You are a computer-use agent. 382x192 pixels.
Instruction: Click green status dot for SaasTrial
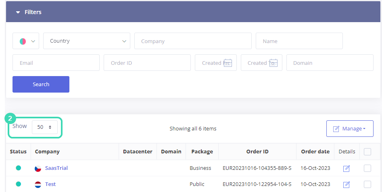tap(18, 168)
